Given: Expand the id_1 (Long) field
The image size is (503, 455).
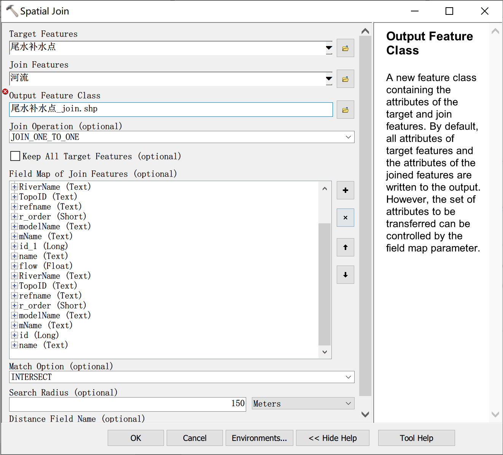Looking at the screenshot, I should pyautogui.click(x=14, y=246).
